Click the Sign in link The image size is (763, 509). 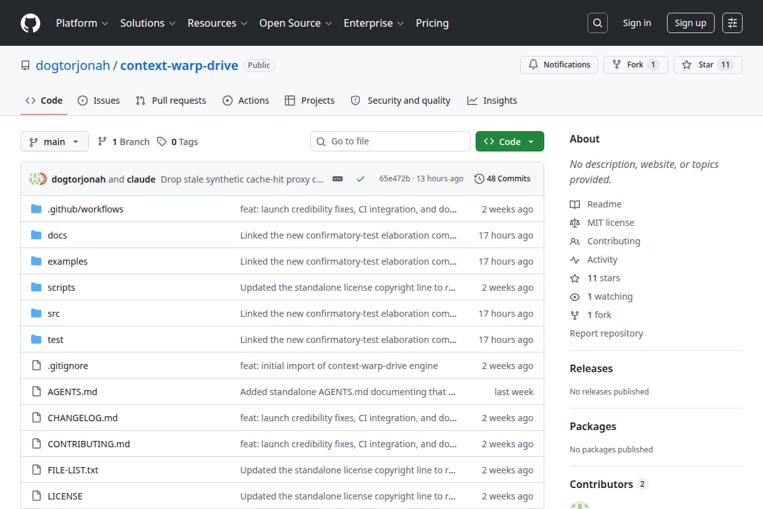click(637, 23)
